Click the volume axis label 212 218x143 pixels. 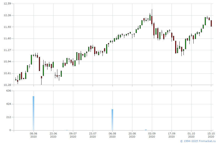[9, 117]
